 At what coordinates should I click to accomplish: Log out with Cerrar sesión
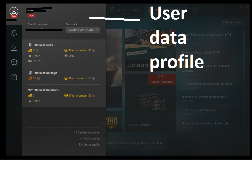pyautogui.click(x=89, y=145)
